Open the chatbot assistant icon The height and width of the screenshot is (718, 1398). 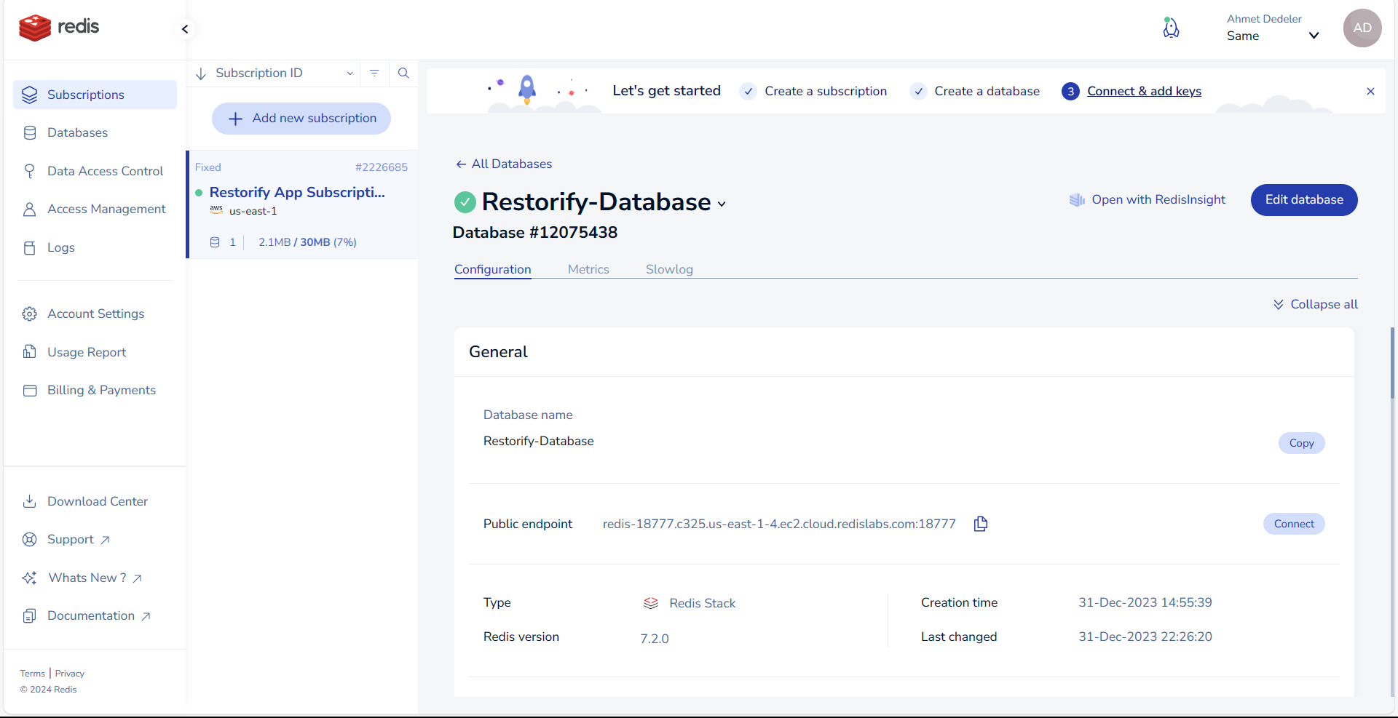click(x=1171, y=28)
